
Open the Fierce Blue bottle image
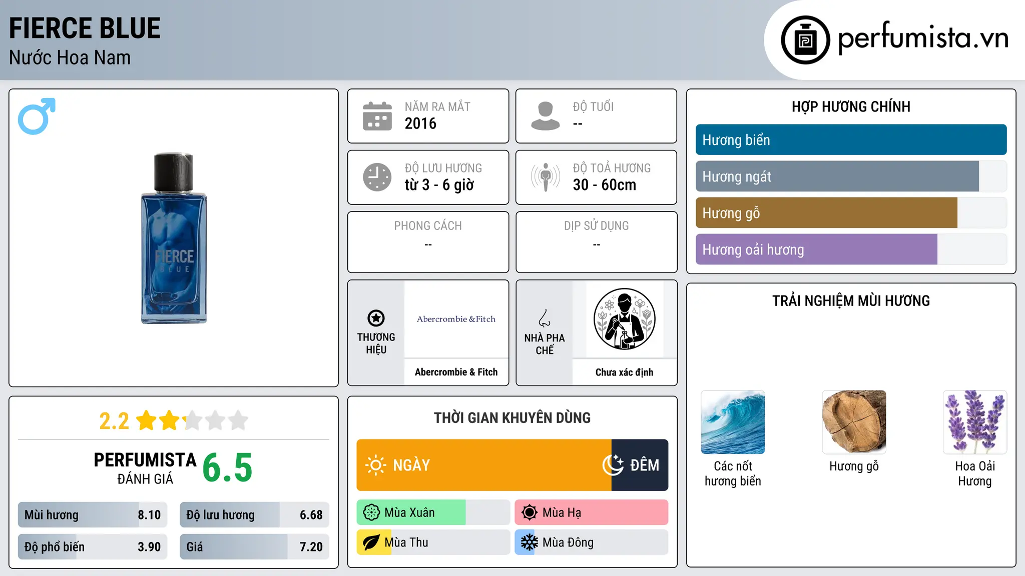tap(174, 238)
